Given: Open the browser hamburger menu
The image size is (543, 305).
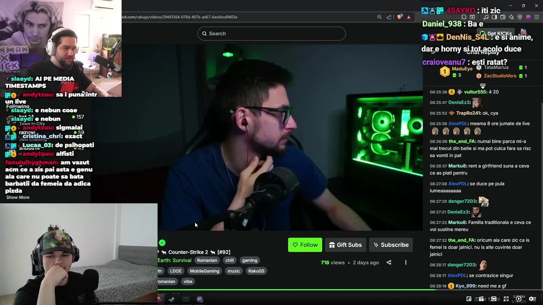Looking at the screenshot, I should click(537, 17).
